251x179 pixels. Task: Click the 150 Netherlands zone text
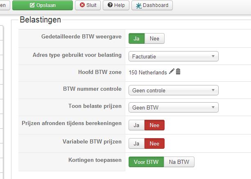148,72
